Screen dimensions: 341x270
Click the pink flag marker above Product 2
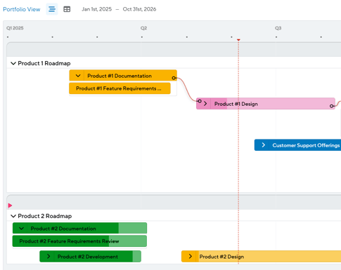(10, 205)
